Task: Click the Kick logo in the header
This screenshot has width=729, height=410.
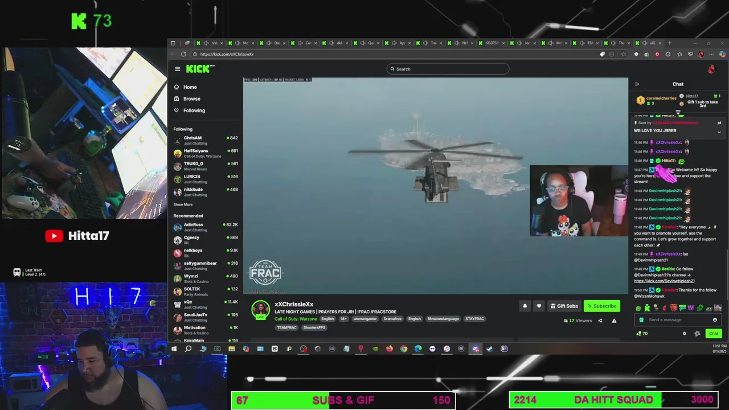Action: 200,69
